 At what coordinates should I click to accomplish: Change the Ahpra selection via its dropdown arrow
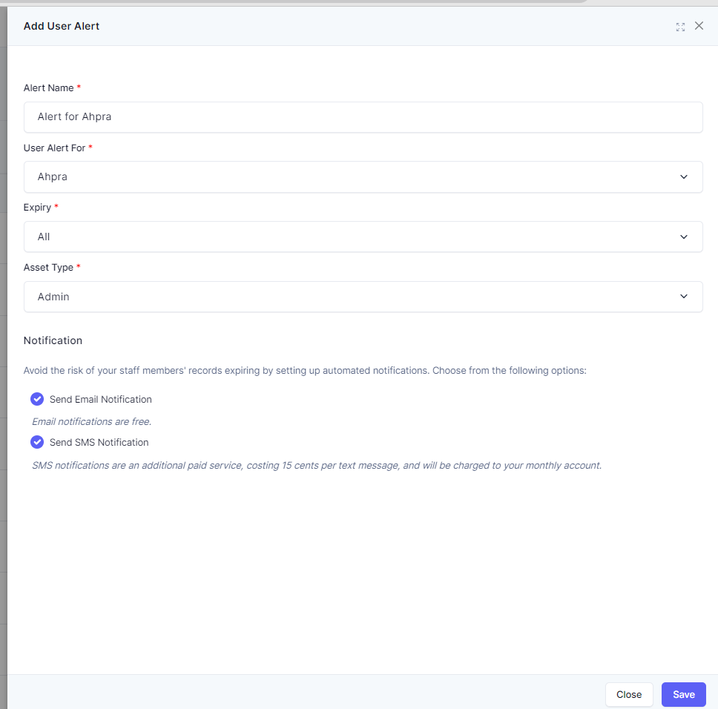(x=683, y=177)
